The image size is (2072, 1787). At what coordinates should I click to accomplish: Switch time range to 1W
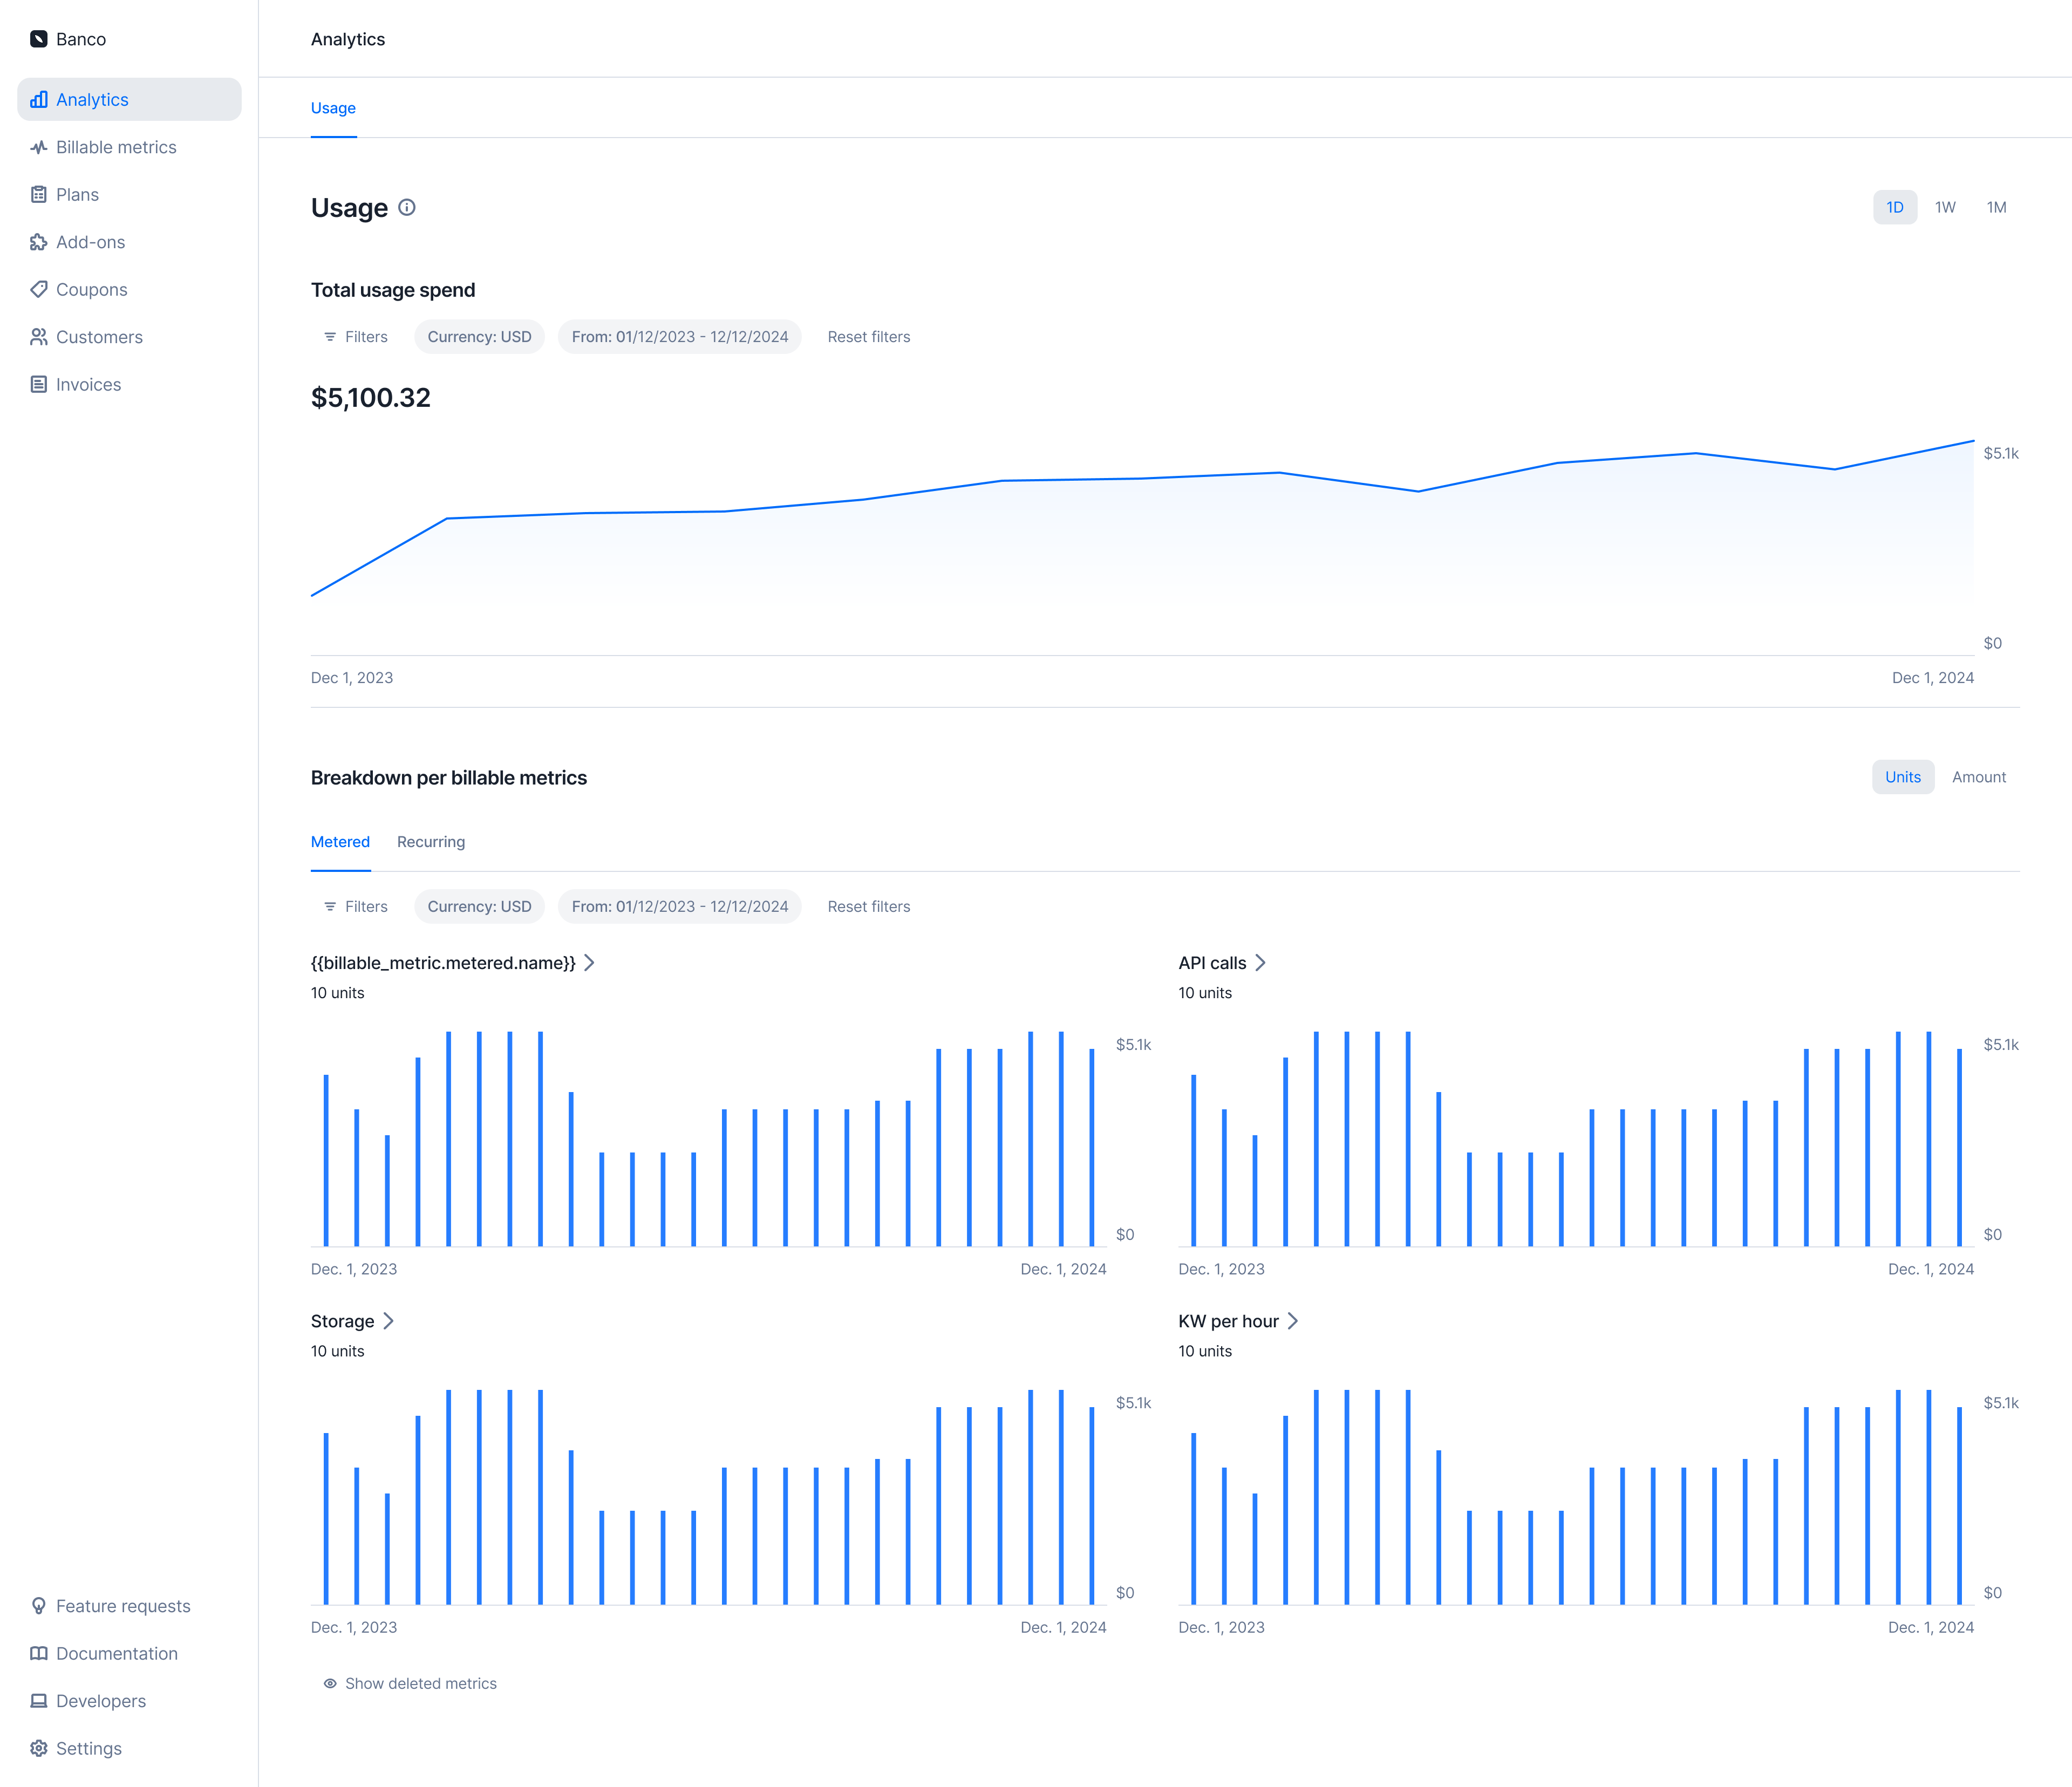1944,207
